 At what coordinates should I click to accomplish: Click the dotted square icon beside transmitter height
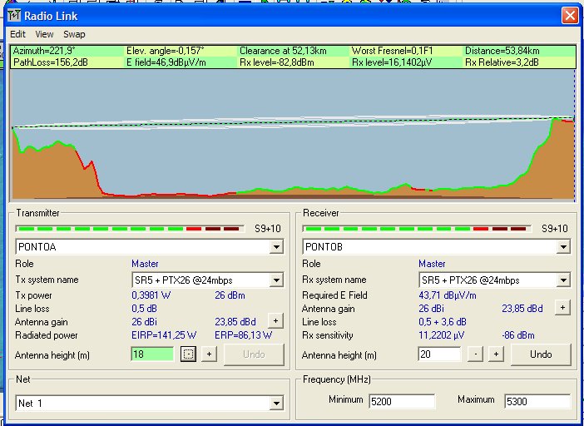[189, 354]
